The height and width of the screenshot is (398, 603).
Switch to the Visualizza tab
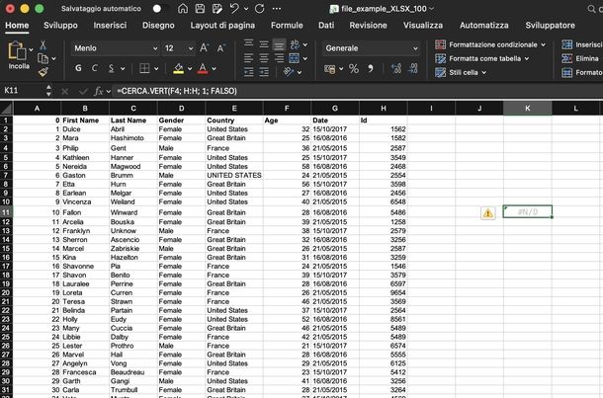point(423,26)
